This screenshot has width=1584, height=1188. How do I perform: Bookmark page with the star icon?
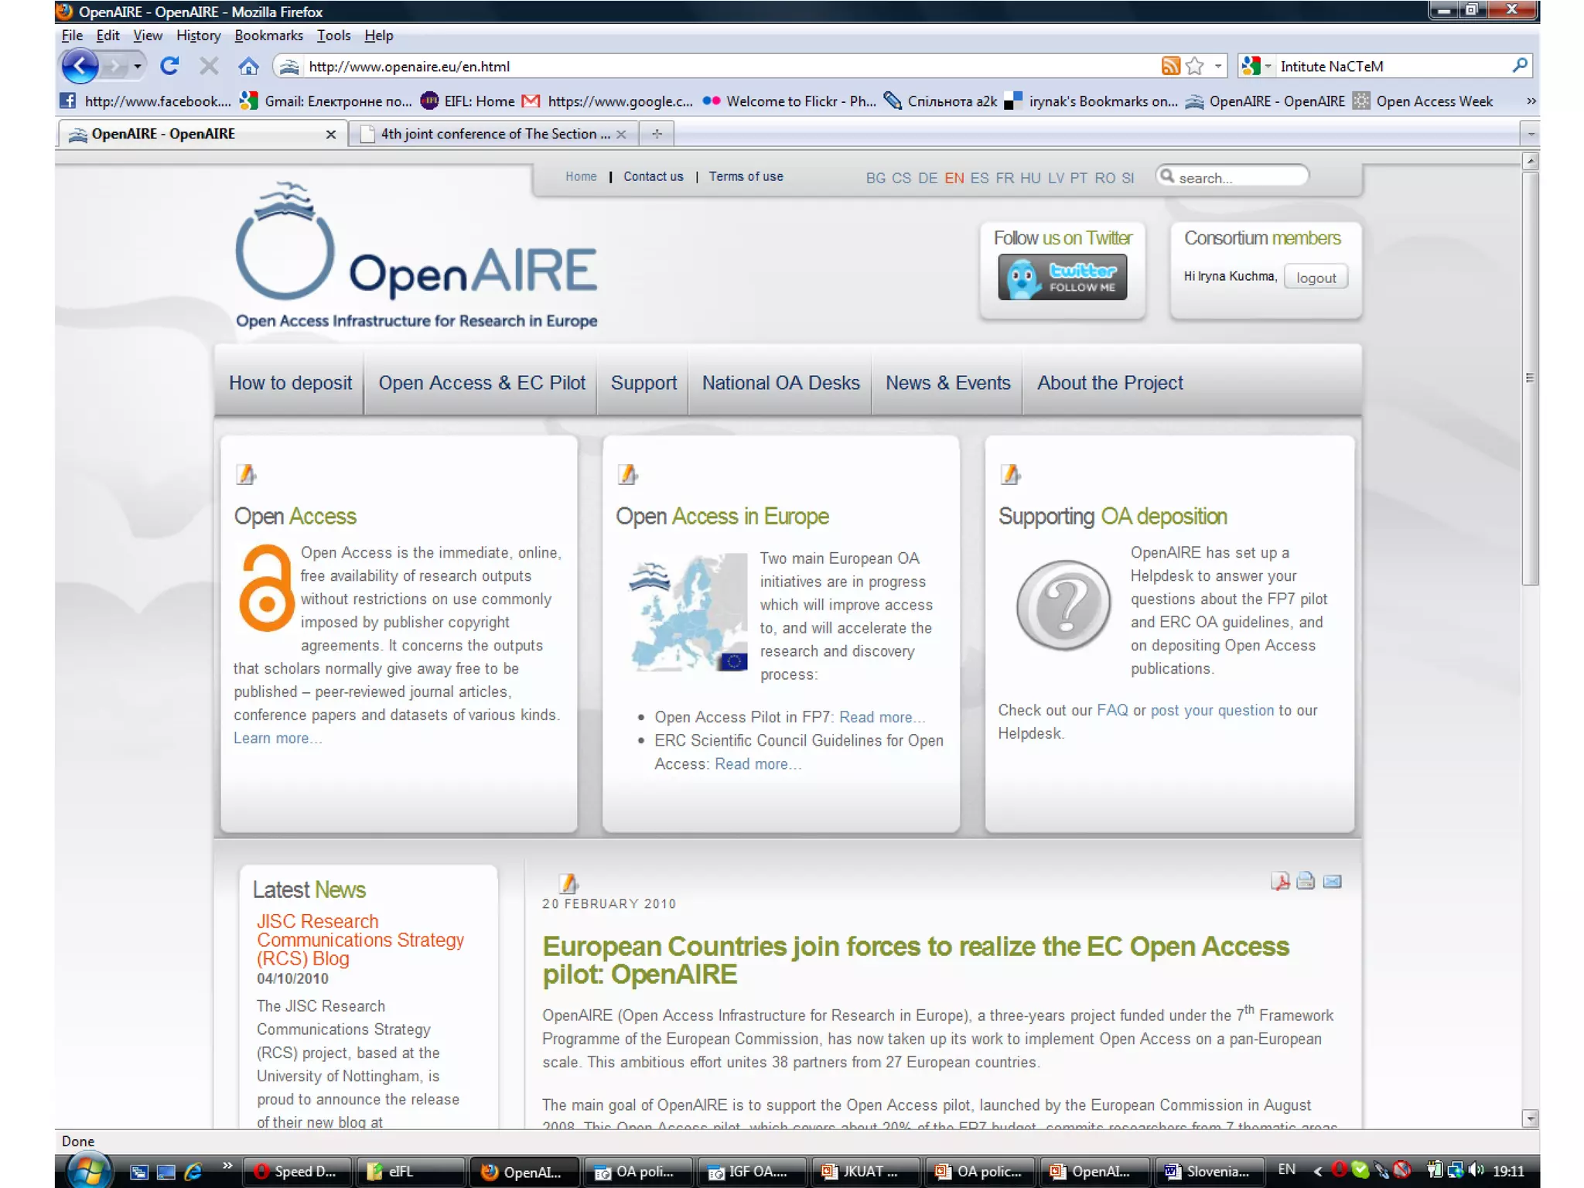(x=1195, y=67)
